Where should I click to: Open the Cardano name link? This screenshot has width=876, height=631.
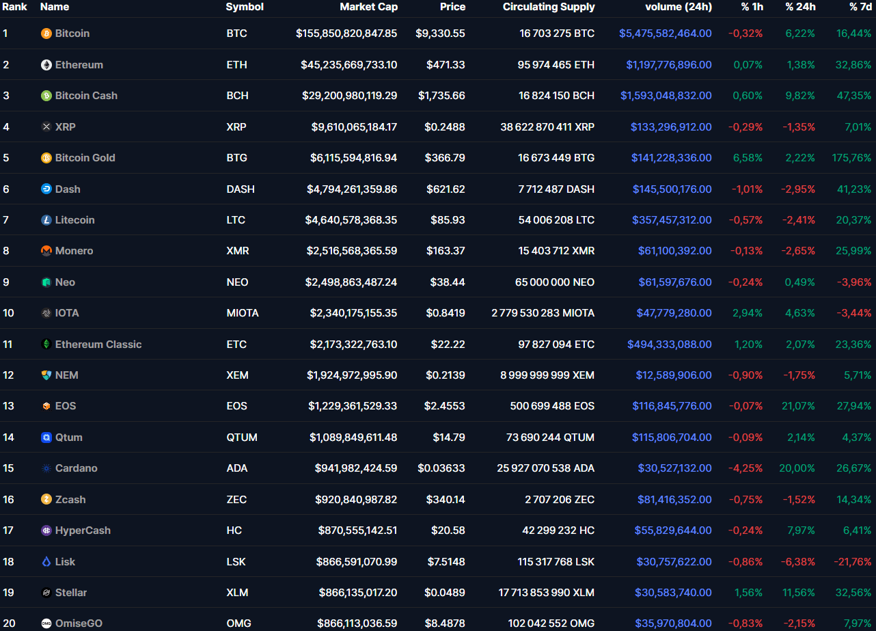click(x=77, y=468)
